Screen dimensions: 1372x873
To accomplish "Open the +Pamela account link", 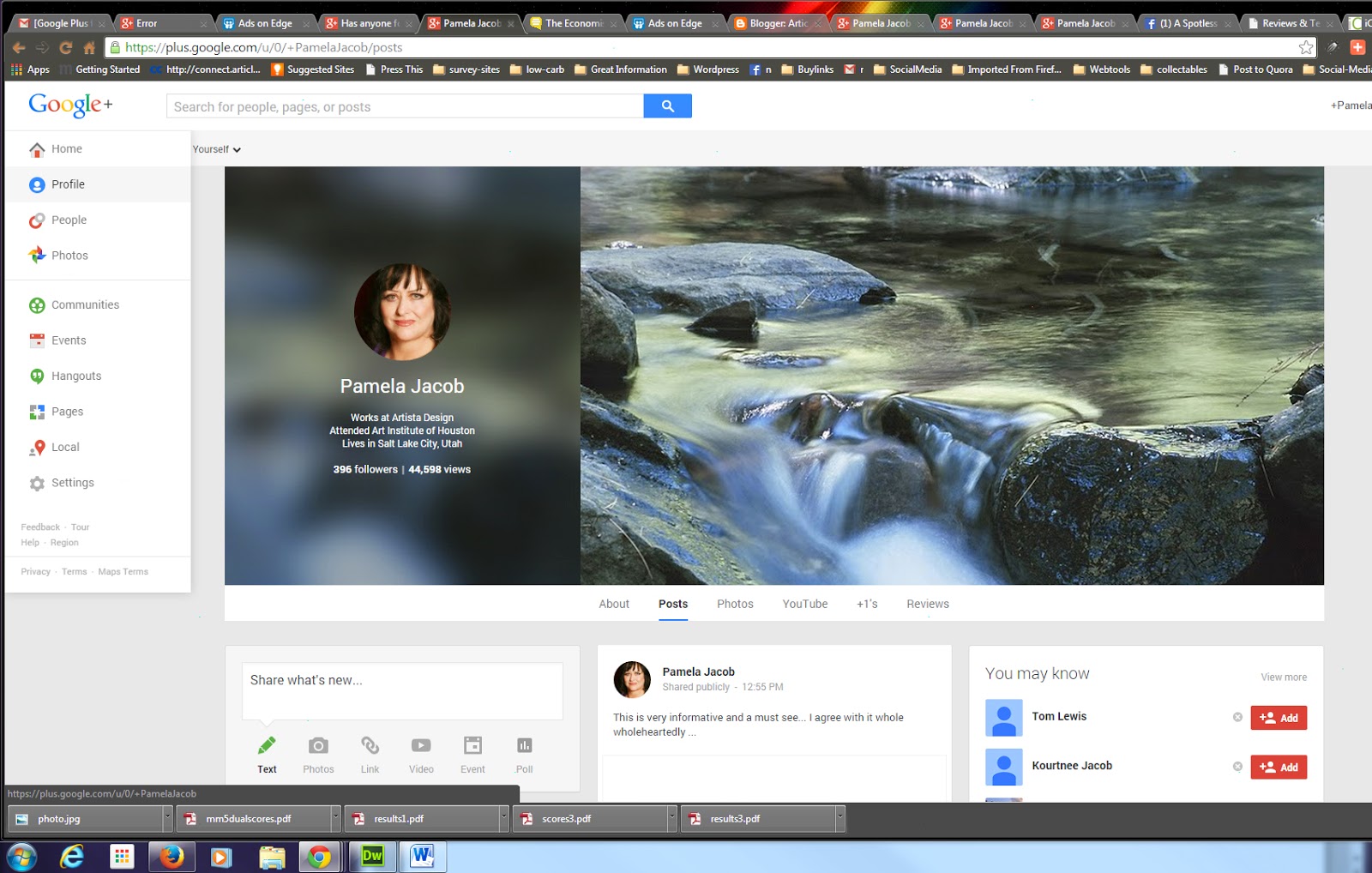I will tap(1351, 105).
